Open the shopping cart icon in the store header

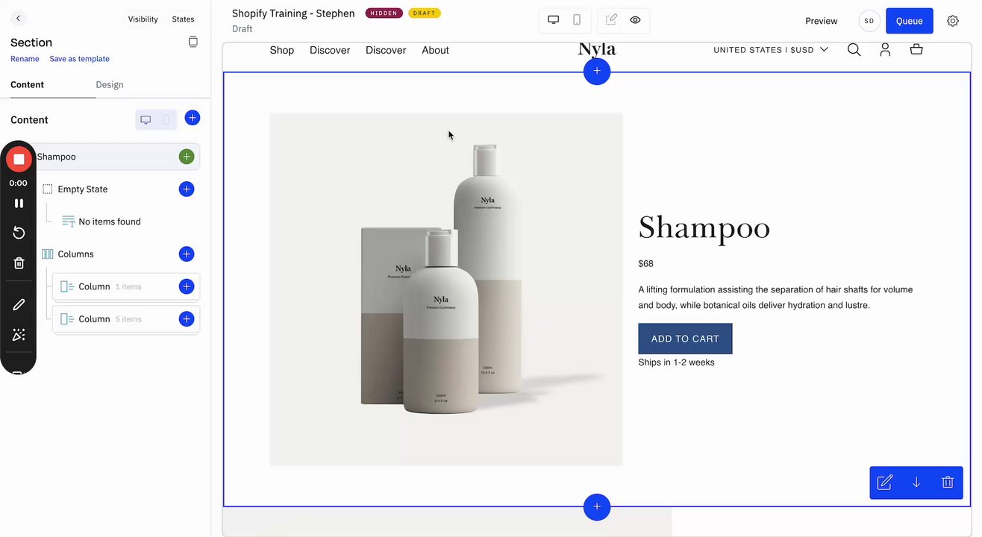[x=916, y=49]
